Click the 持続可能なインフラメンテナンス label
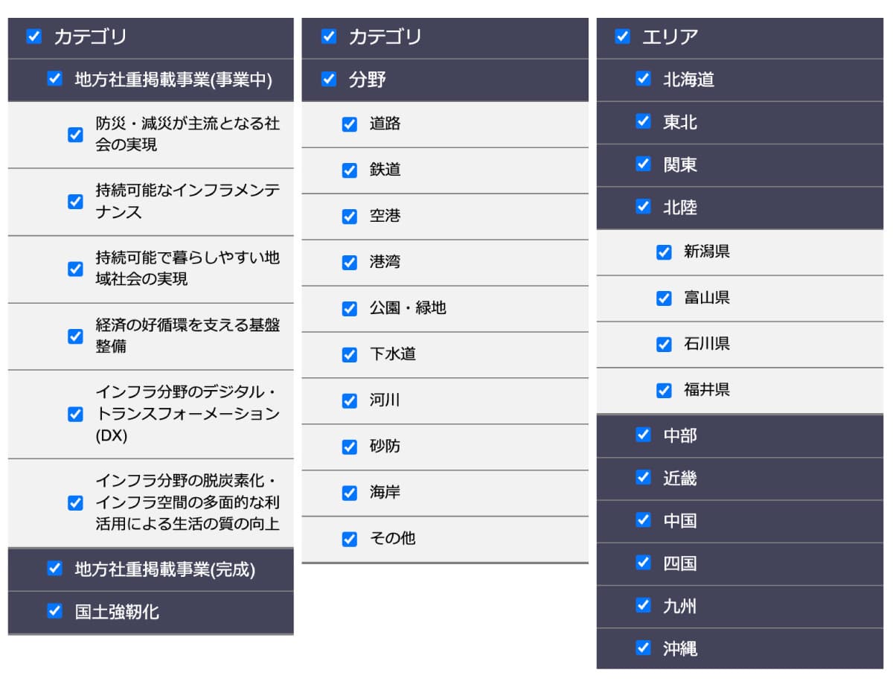The image size is (893, 687). tap(188, 201)
